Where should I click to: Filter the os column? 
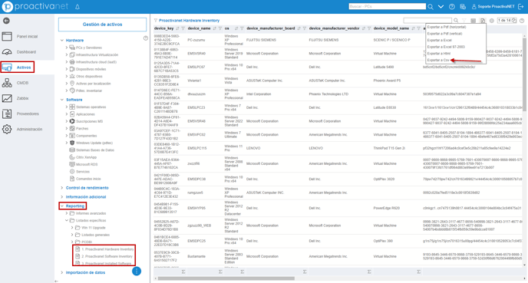tap(242, 28)
